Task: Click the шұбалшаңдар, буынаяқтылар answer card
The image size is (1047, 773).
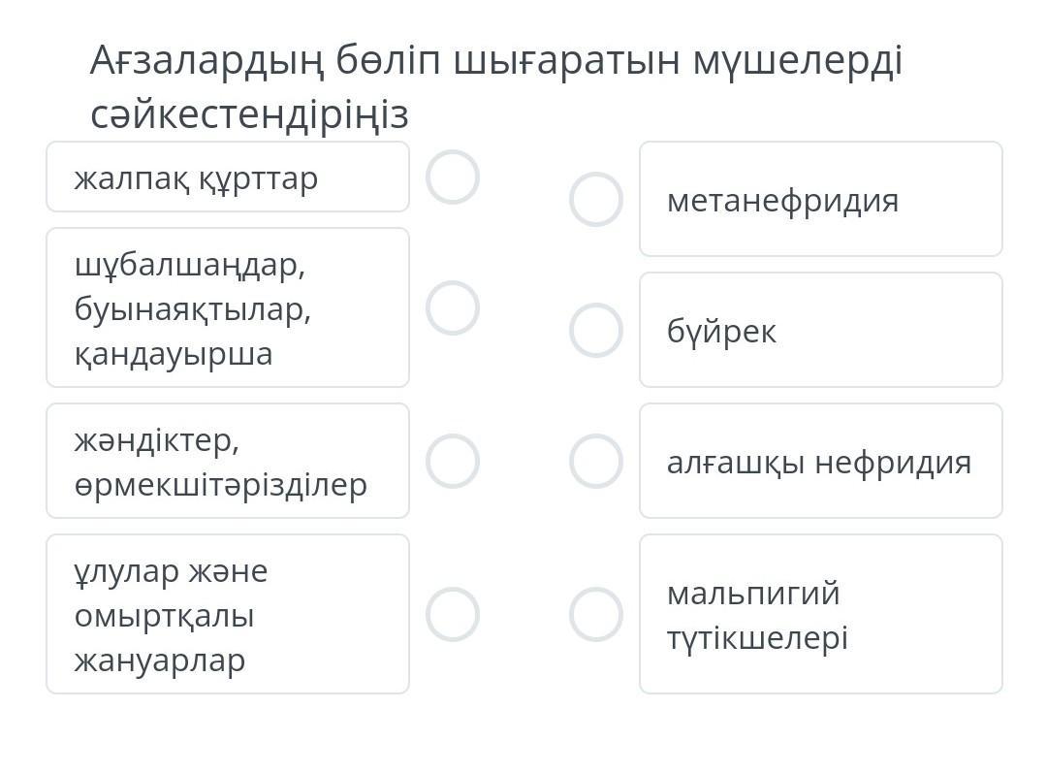Action: click(228, 307)
